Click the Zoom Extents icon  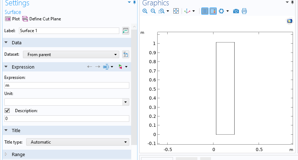[176, 11]
